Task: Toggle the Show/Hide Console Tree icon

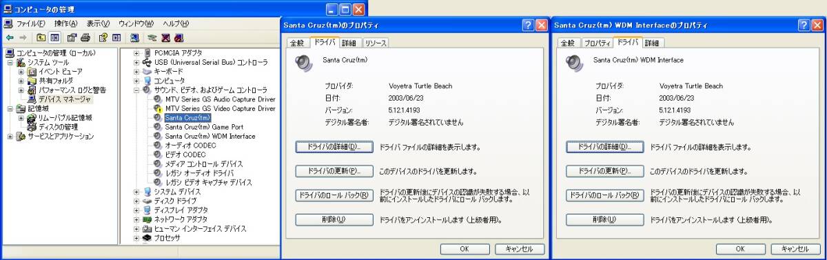Action: click(54, 37)
